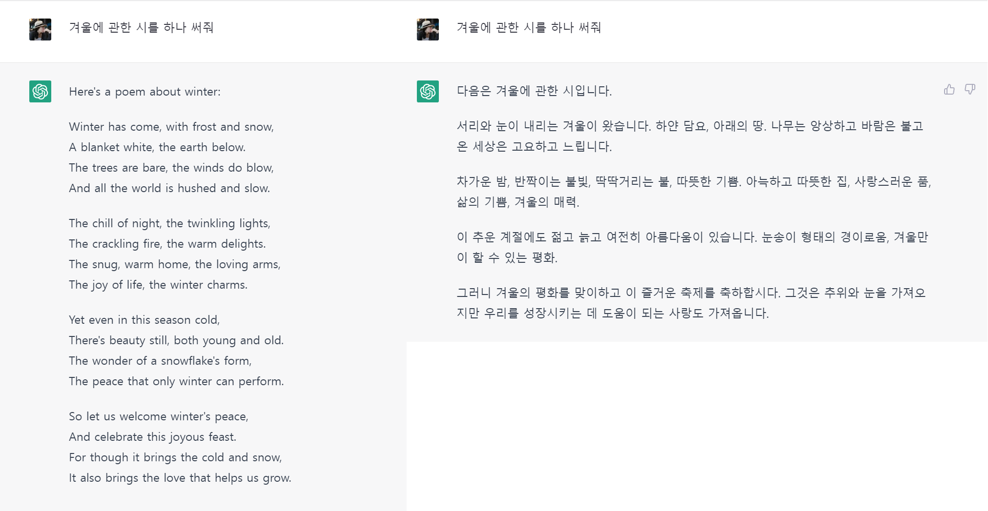
Task: Click the left user profile avatar
Action: point(40,29)
